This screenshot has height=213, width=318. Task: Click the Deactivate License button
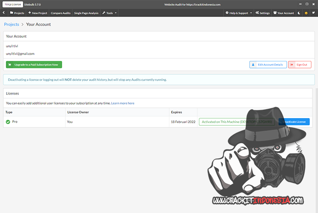pyautogui.click(x=294, y=122)
